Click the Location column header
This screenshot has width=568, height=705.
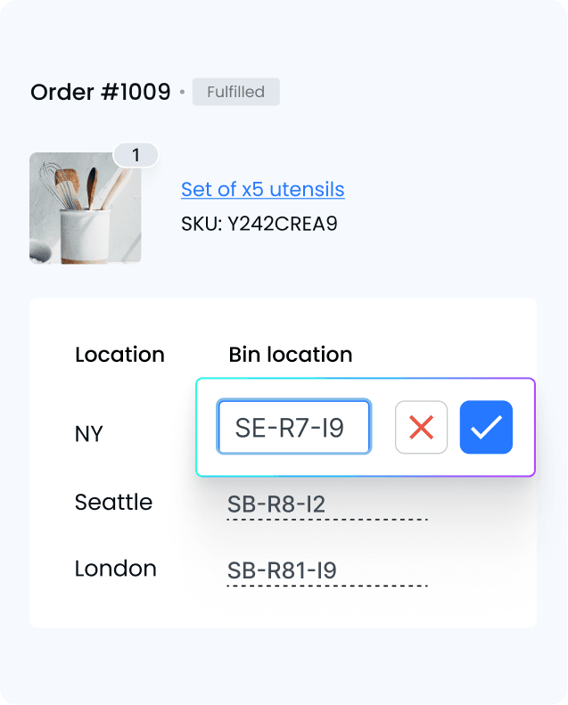coord(119,354)
